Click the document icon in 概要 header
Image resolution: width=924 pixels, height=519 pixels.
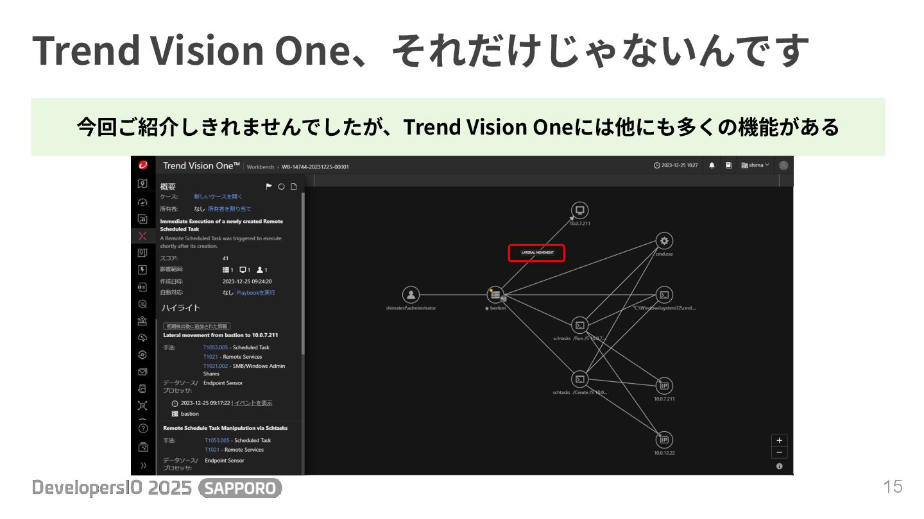pyautogui.click(x=294, y=186)
